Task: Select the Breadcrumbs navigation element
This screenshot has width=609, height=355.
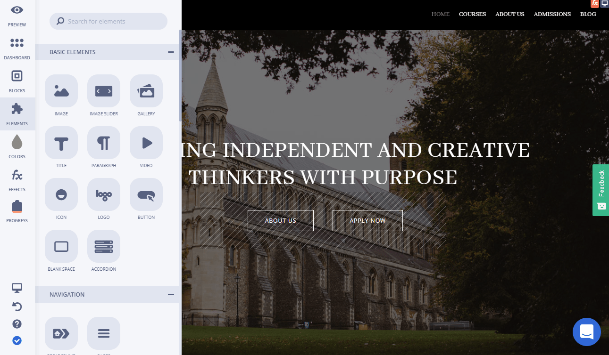Action: click(x=61, y=333)
